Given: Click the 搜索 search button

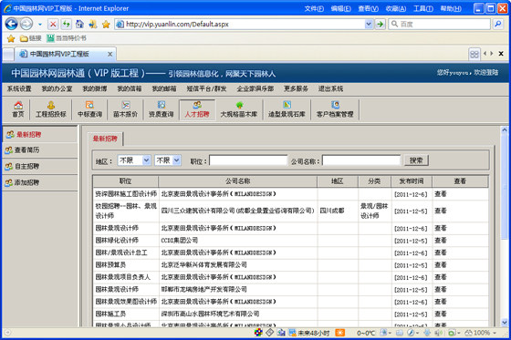Looking at the screenshot, I should click(416, 160).
